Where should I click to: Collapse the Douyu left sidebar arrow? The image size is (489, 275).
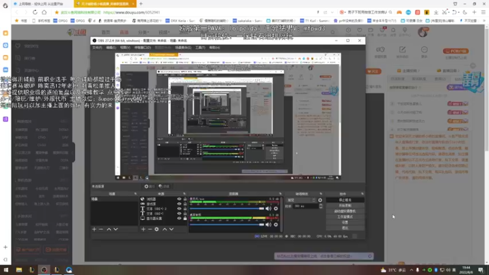(x=73, y=152)
